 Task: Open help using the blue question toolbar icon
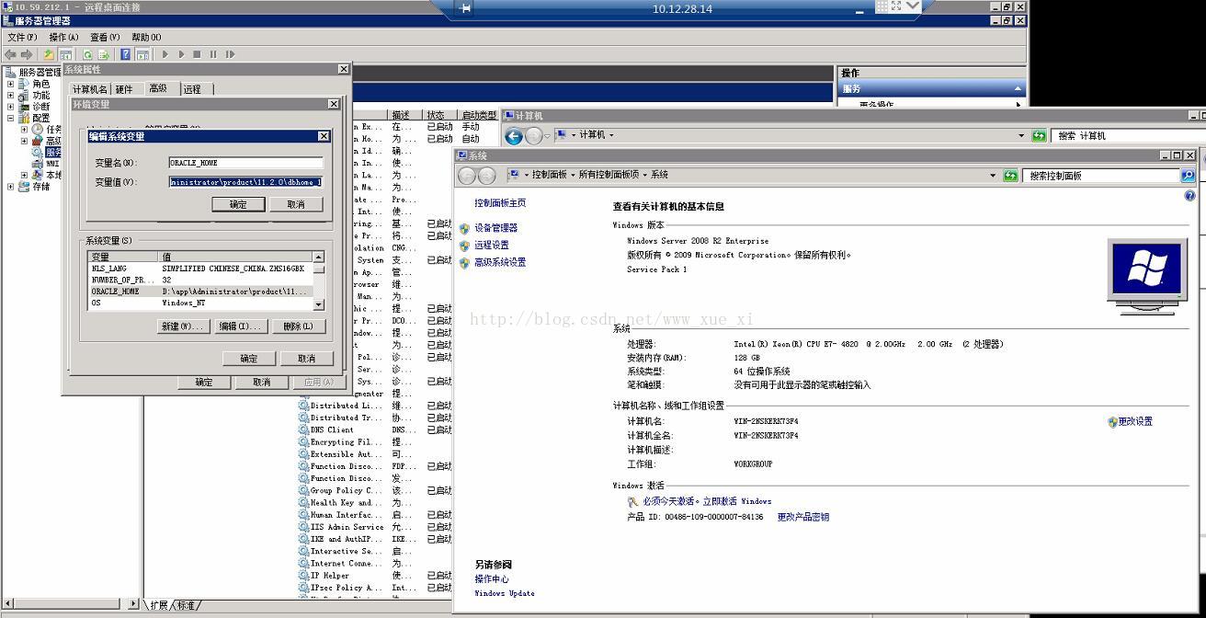click(x=126, y=54)
